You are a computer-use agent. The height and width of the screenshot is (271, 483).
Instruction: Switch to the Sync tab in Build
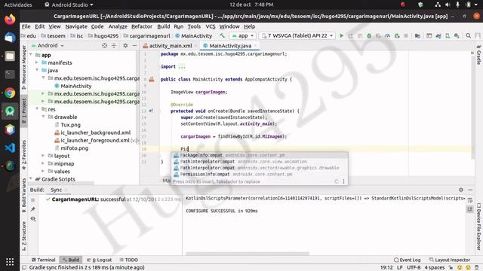57,190
